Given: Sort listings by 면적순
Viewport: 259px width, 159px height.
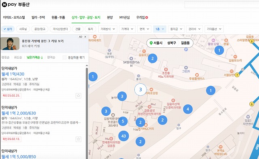Looking at the screenshot, I should (x=51, y=57).
